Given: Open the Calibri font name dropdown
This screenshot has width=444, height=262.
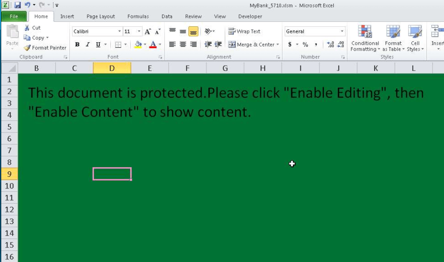Looking at the screenshot, I should (x=119, y=32).
